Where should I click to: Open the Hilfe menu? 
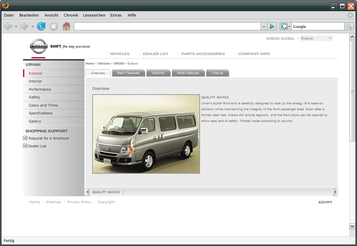tap(132, 15)
